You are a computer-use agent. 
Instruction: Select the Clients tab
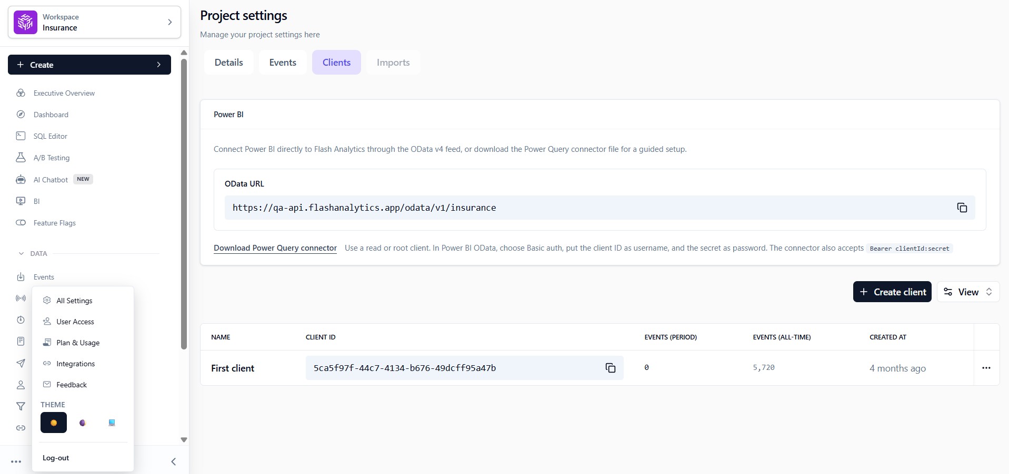[336, 63]
